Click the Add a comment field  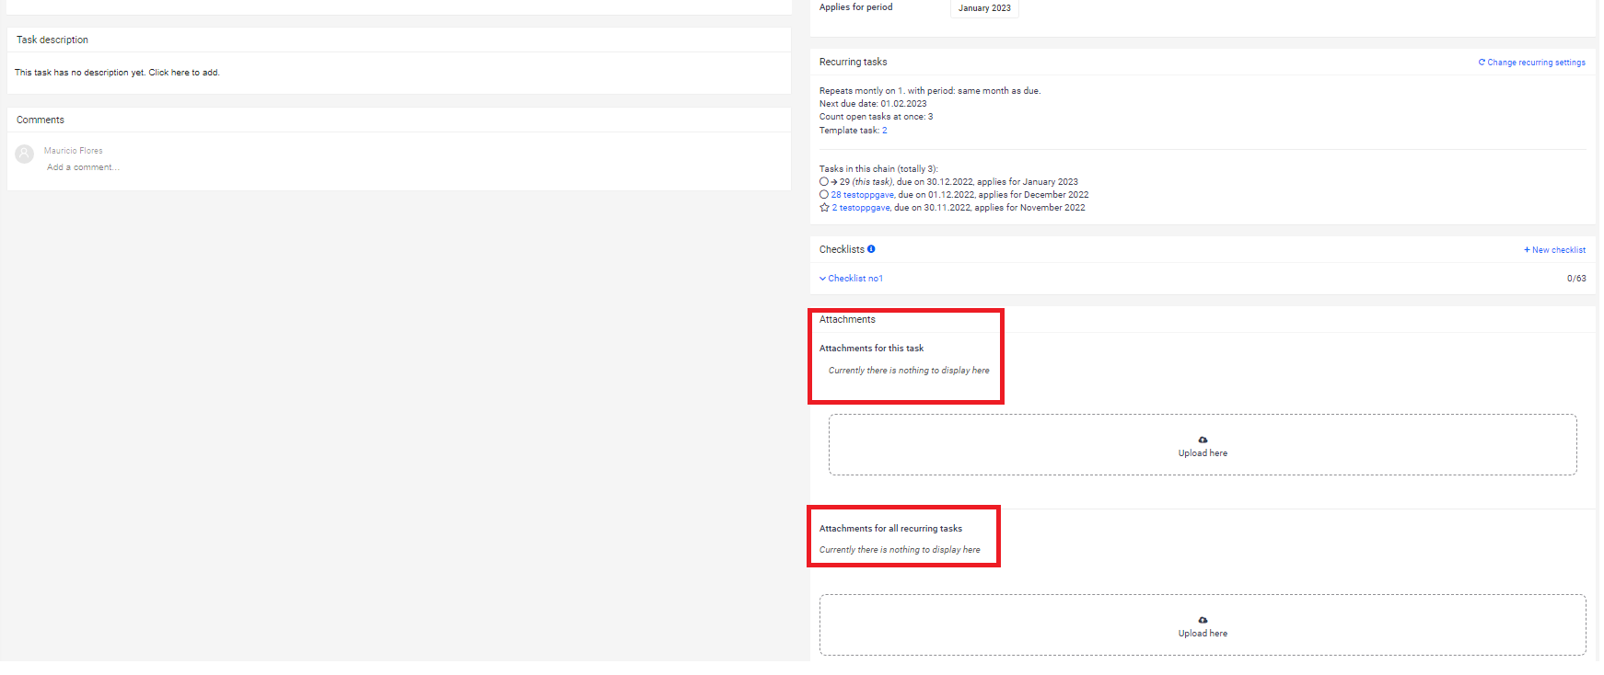pyautogui.click(x=83, y=167)
